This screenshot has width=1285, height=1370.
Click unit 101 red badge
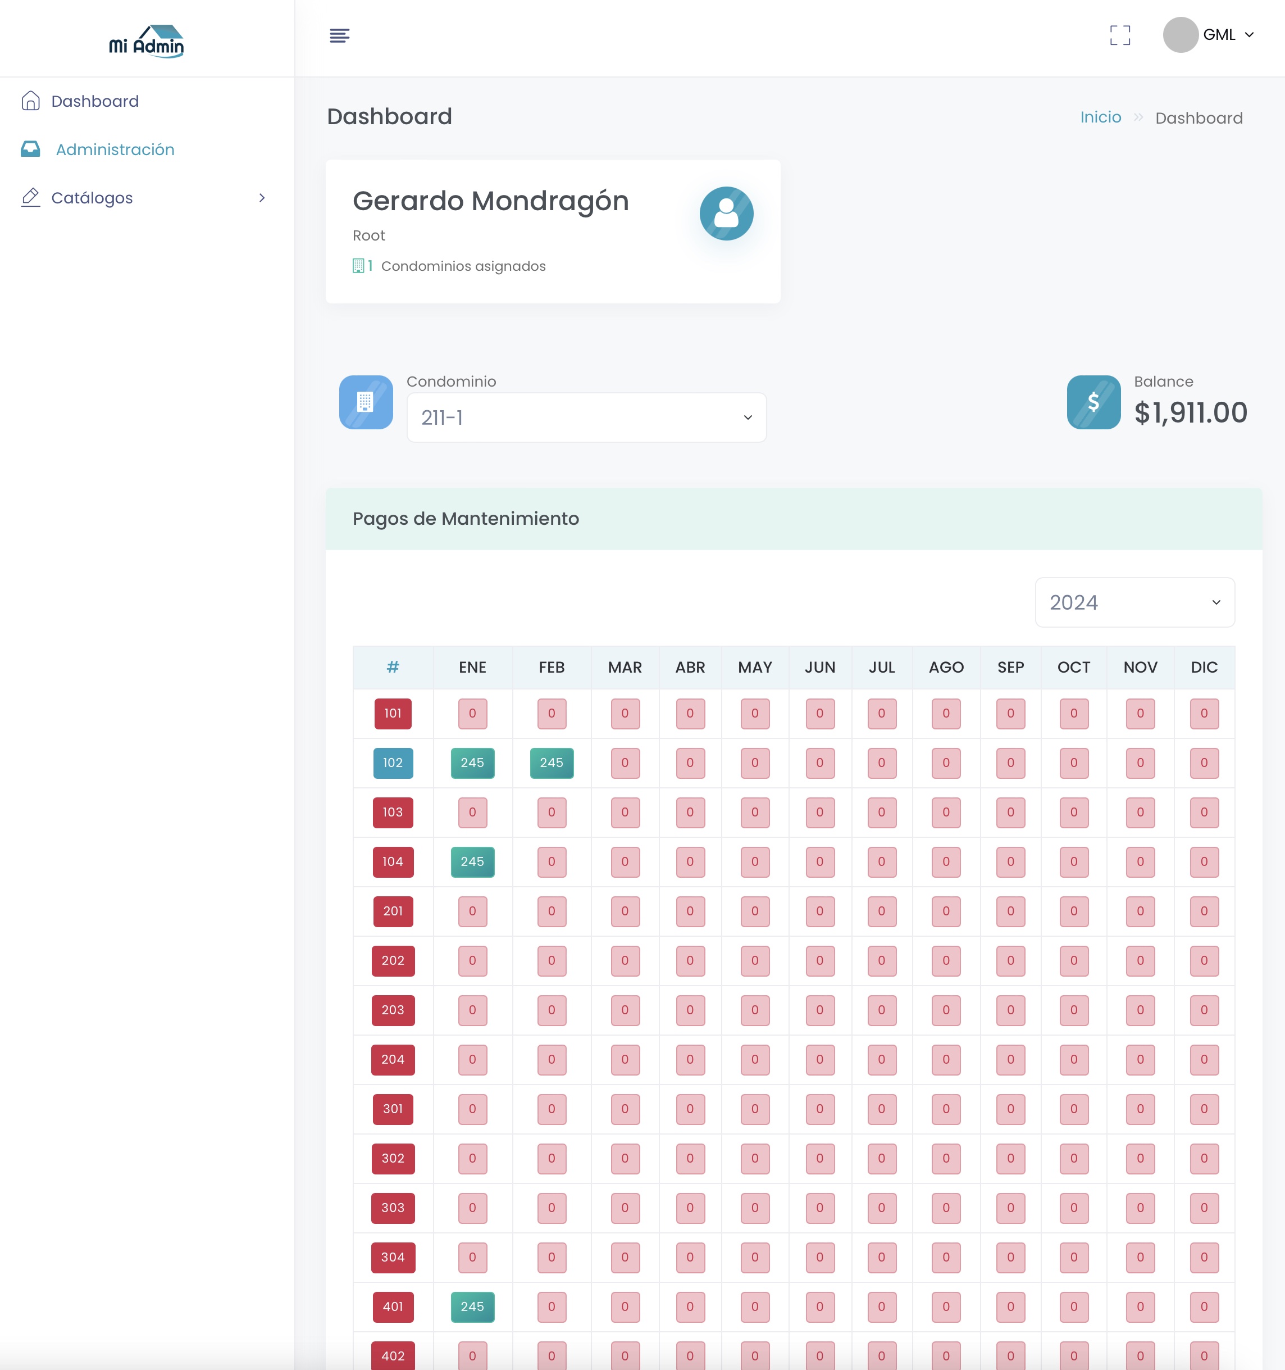[393, 713]
